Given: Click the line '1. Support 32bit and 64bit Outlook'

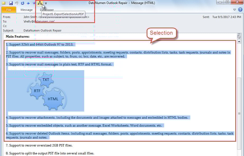Looking at the screenshot, I should click(39, 44).
